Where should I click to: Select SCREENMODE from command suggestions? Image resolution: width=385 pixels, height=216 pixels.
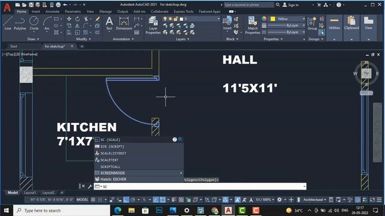[139, 173]
